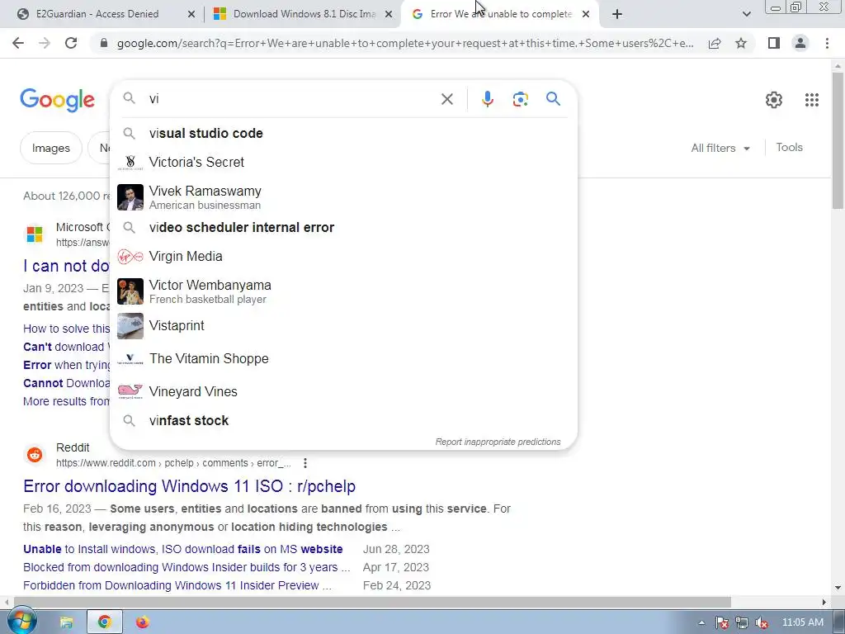This screenshot has height=634, width=845.
Task: Click the Tools button
Action: (x=789, y=147)
